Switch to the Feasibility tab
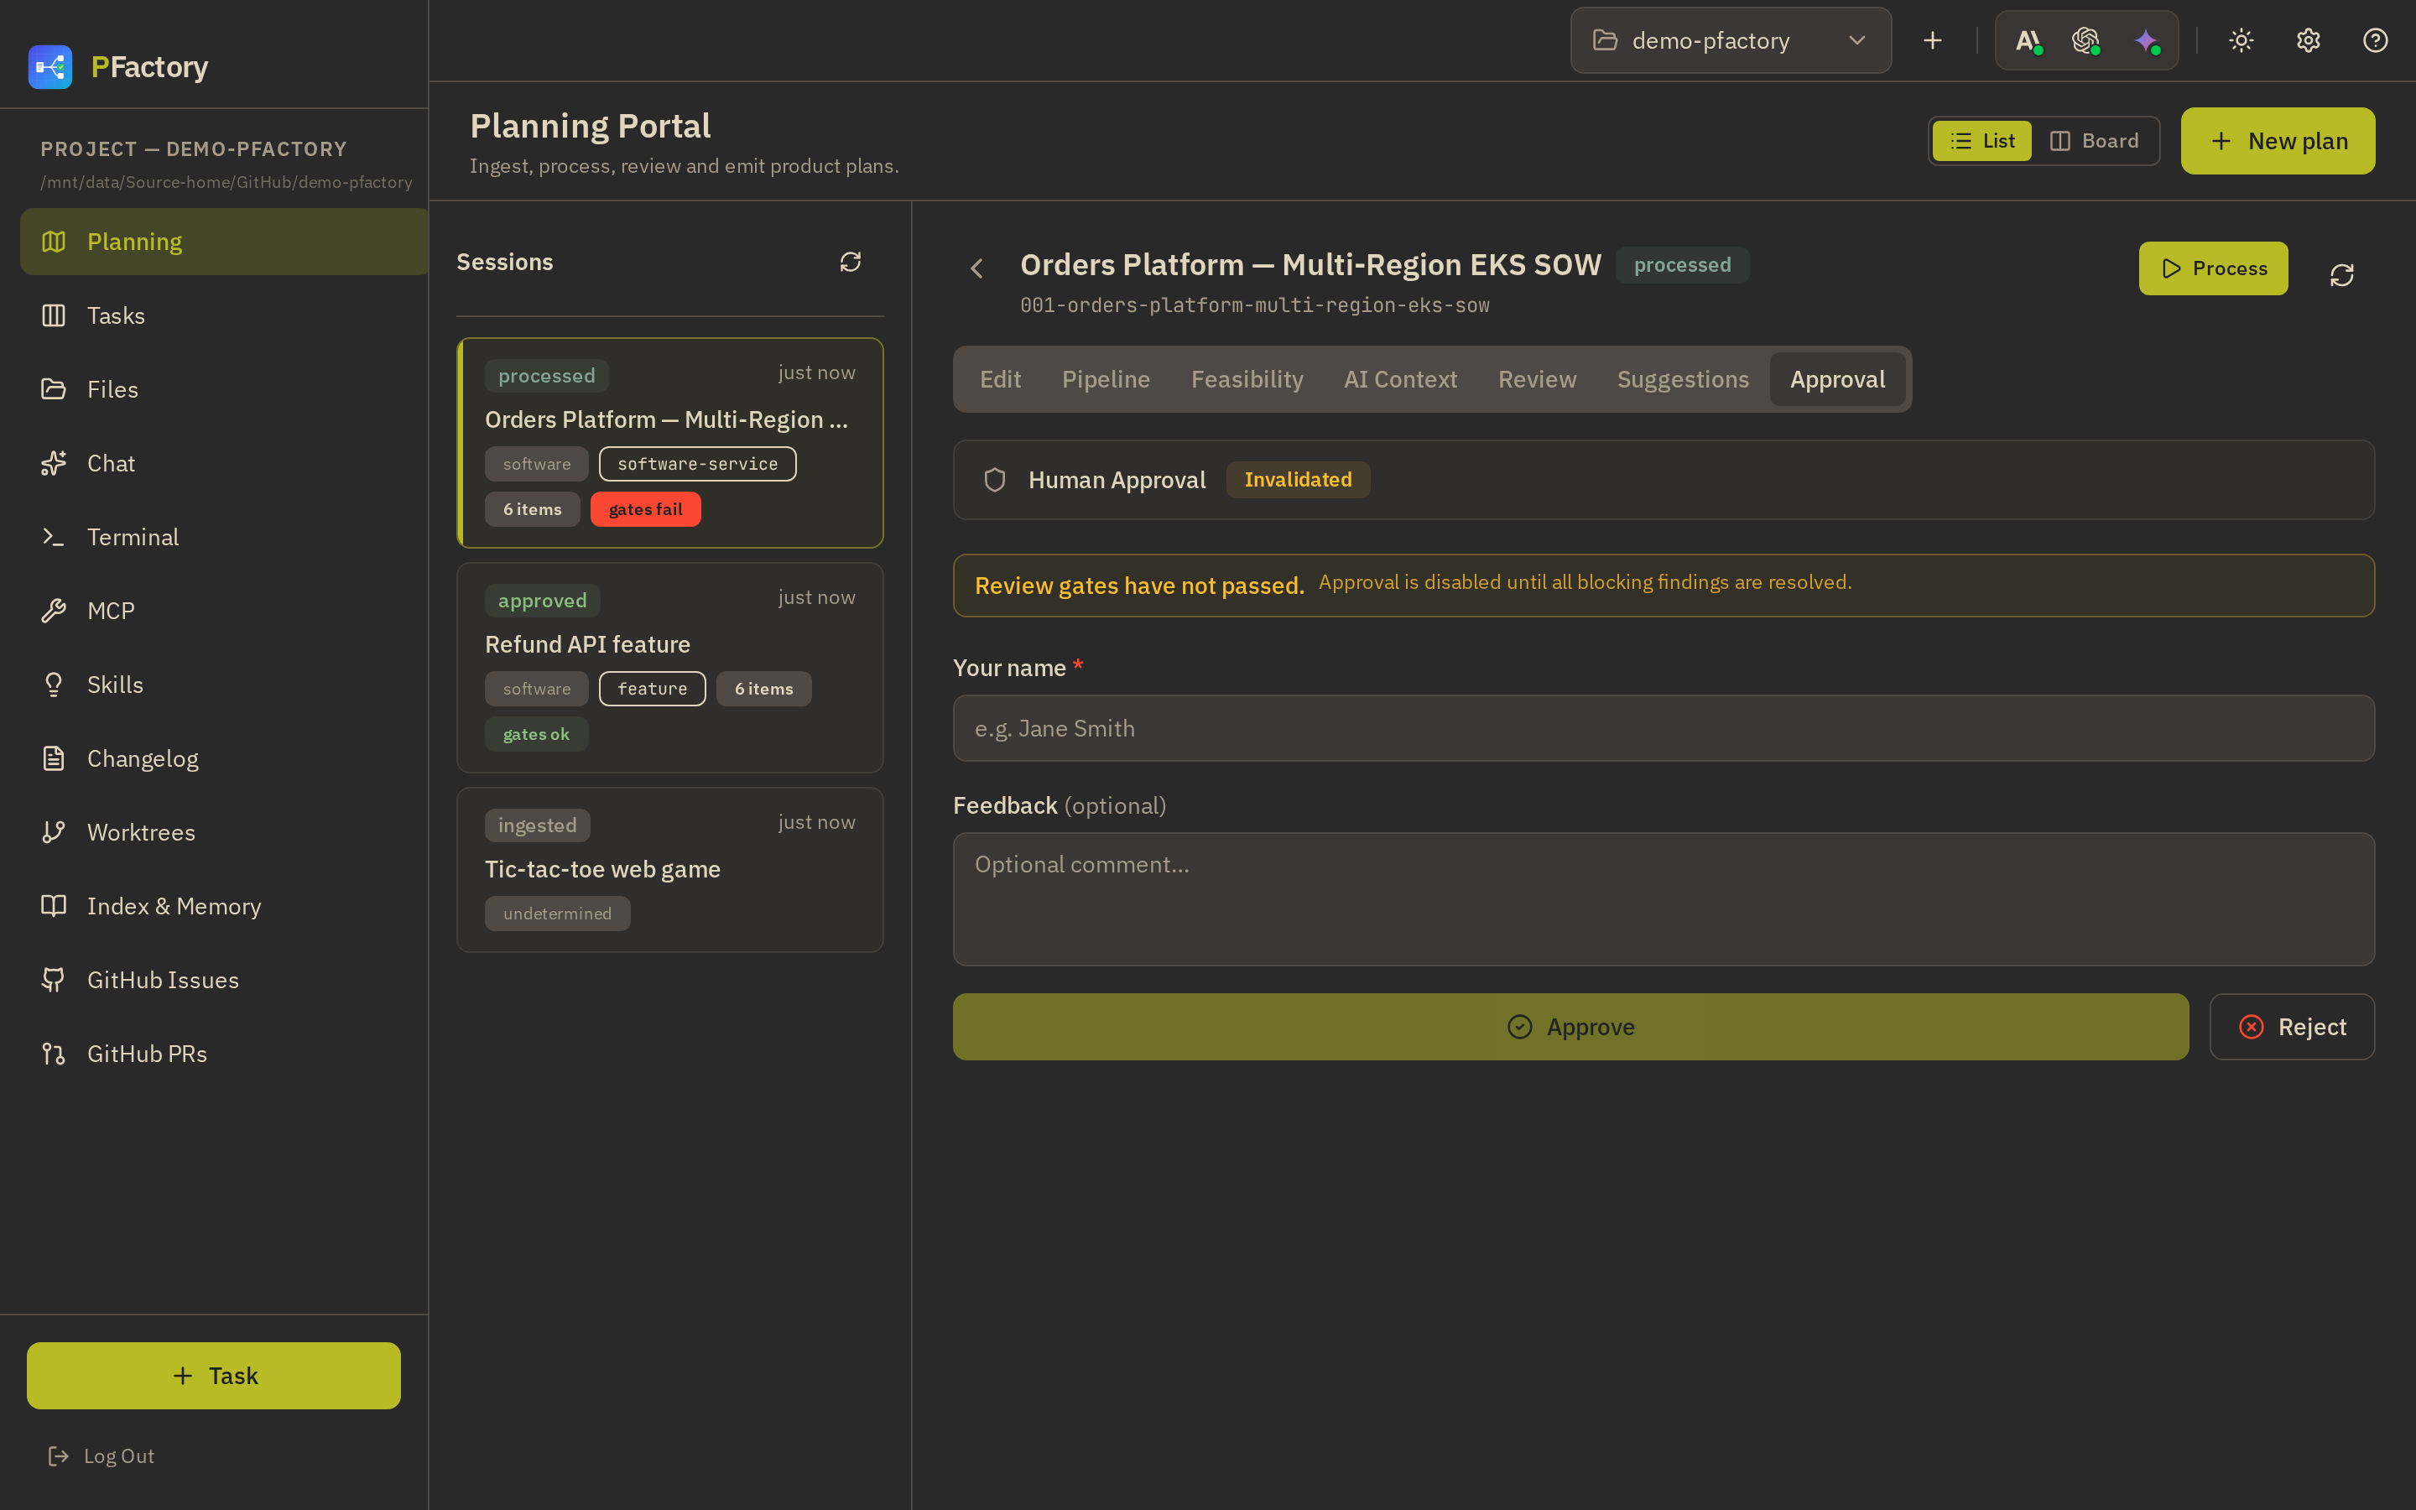Viewport: 2416px width, 1510px height. (1247, 379)
